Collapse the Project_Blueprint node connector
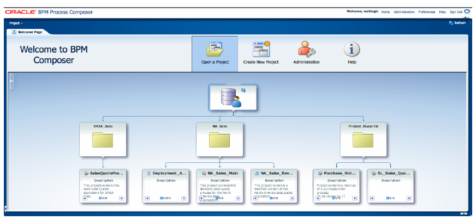The image size is (476, 220). pyautogui.click(x=364, y=157)
